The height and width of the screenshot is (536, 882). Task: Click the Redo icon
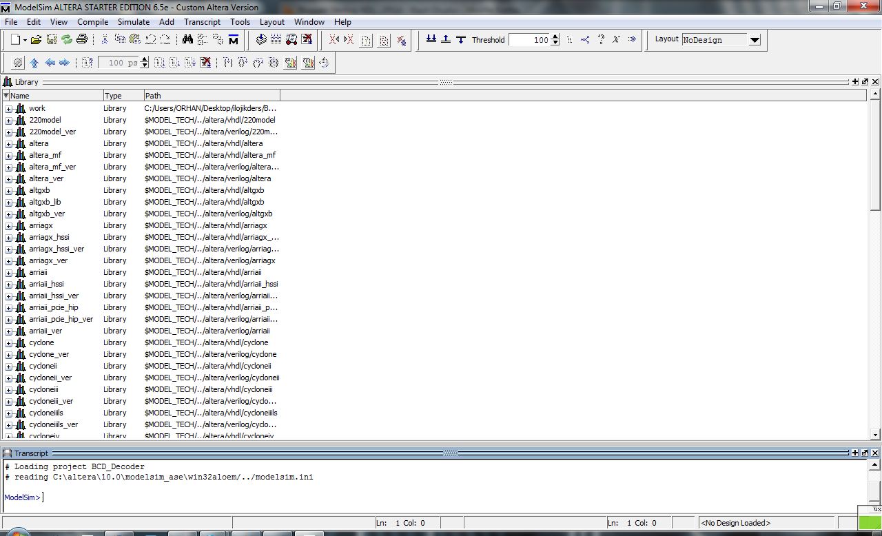click(165, 40)
